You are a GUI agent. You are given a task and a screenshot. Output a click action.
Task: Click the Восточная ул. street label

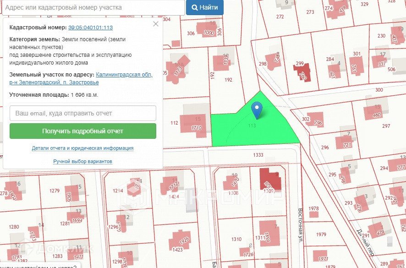click(x=300, y=225)
